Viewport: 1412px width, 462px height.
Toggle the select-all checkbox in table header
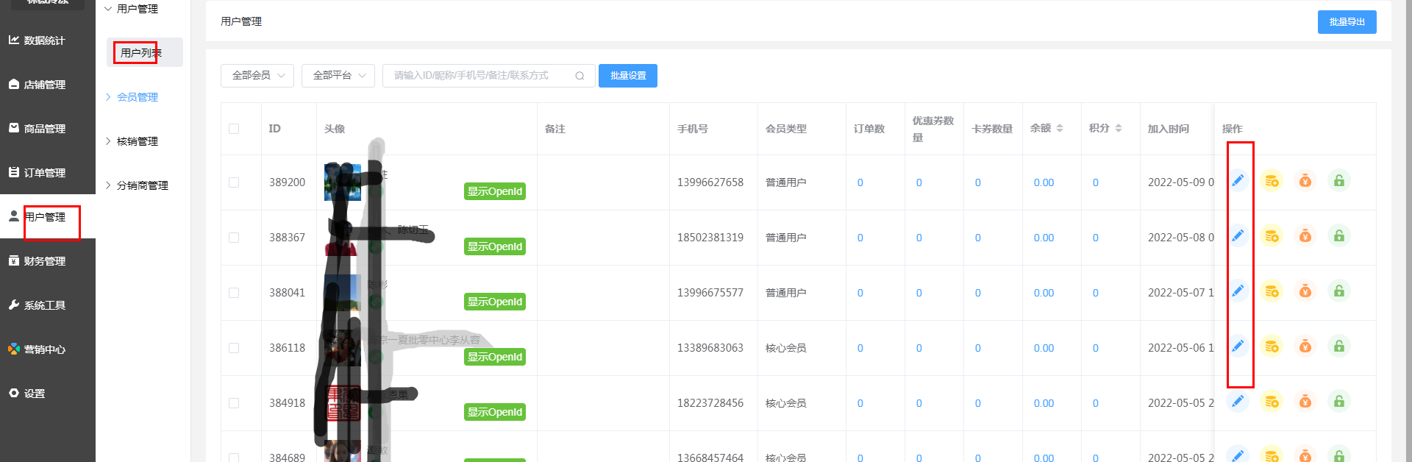(x=234, y=129)
